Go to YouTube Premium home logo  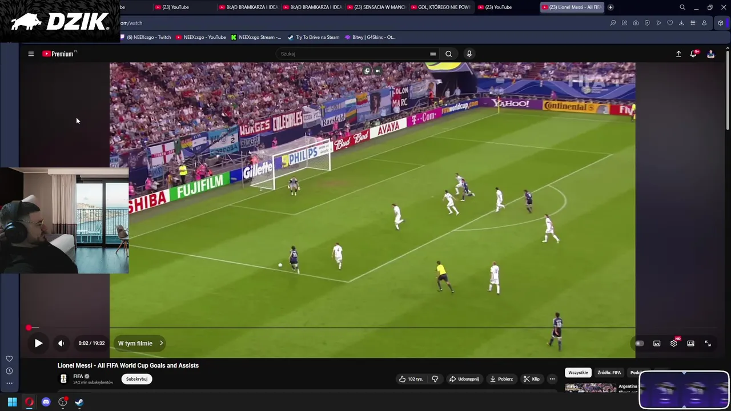58,54
